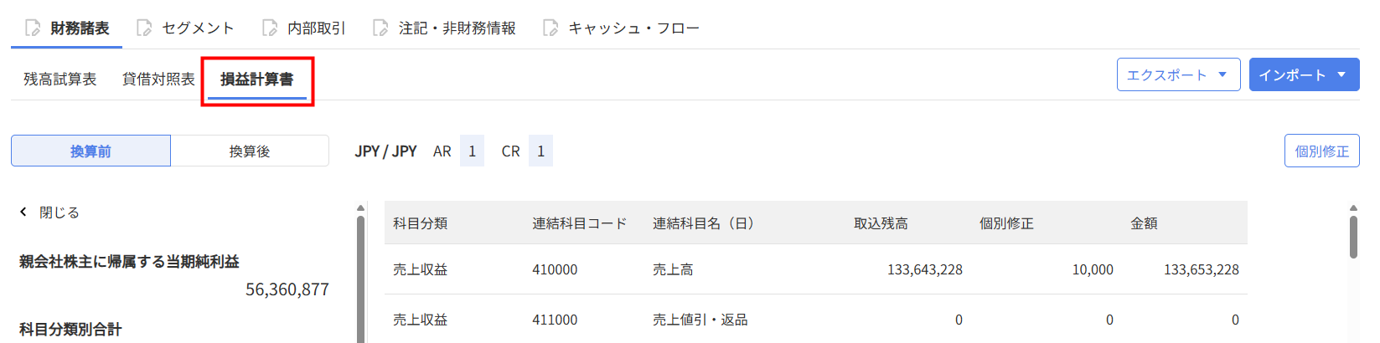1380x343 pixels.
Task: Click the 注記・非財務情報 document icon
Action: [380, 28]
